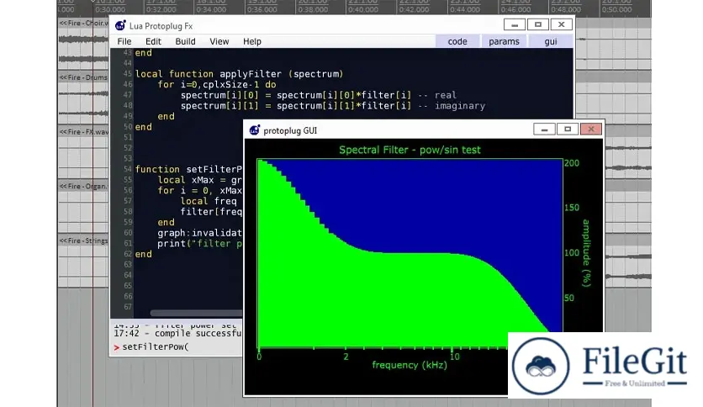Close the Lua Protoplug Fx window
Image resolution: width=703 pixels, height=407 pixels.
(x=561, y=24)
